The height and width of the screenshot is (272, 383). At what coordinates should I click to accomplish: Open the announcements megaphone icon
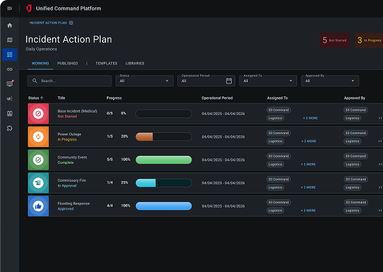pos(9,98)
